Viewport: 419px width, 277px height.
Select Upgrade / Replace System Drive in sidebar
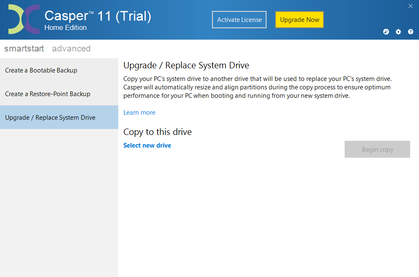(x=59, y=117)
